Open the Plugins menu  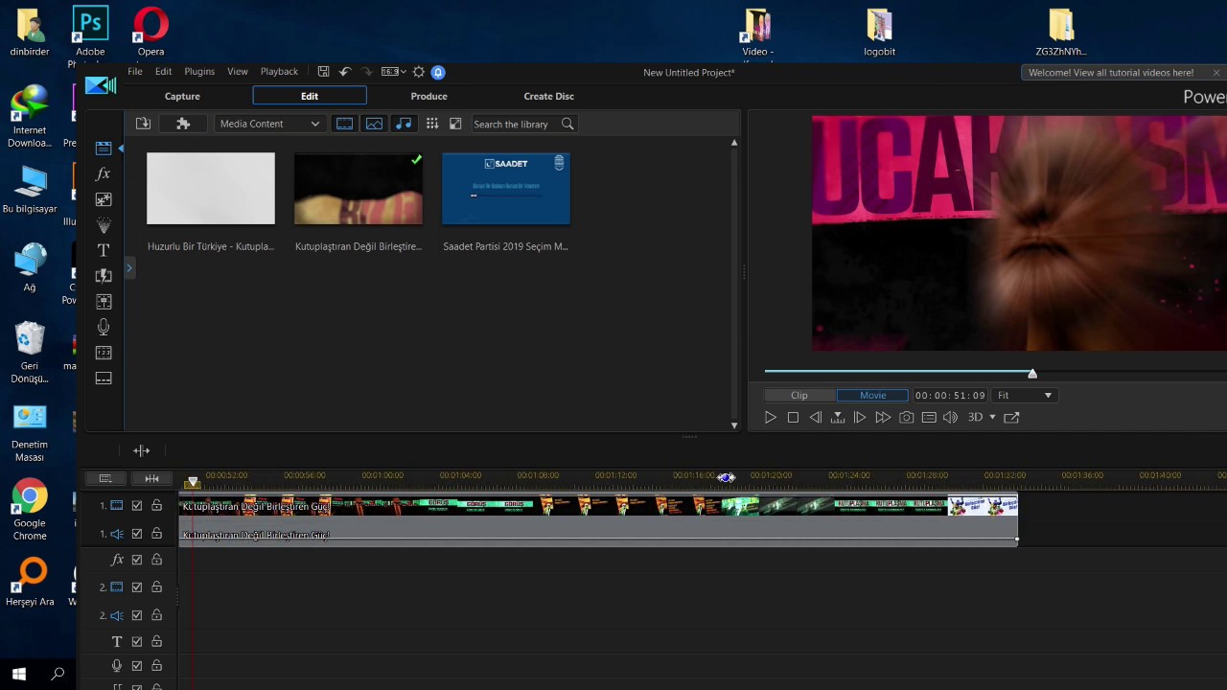[x=199, y=72]
